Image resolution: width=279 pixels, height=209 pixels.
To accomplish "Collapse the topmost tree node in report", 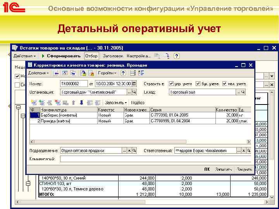I will (x=18, y=107).
